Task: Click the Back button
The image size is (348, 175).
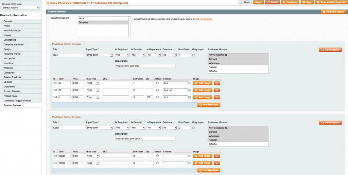Action: (x=245, y=2)
